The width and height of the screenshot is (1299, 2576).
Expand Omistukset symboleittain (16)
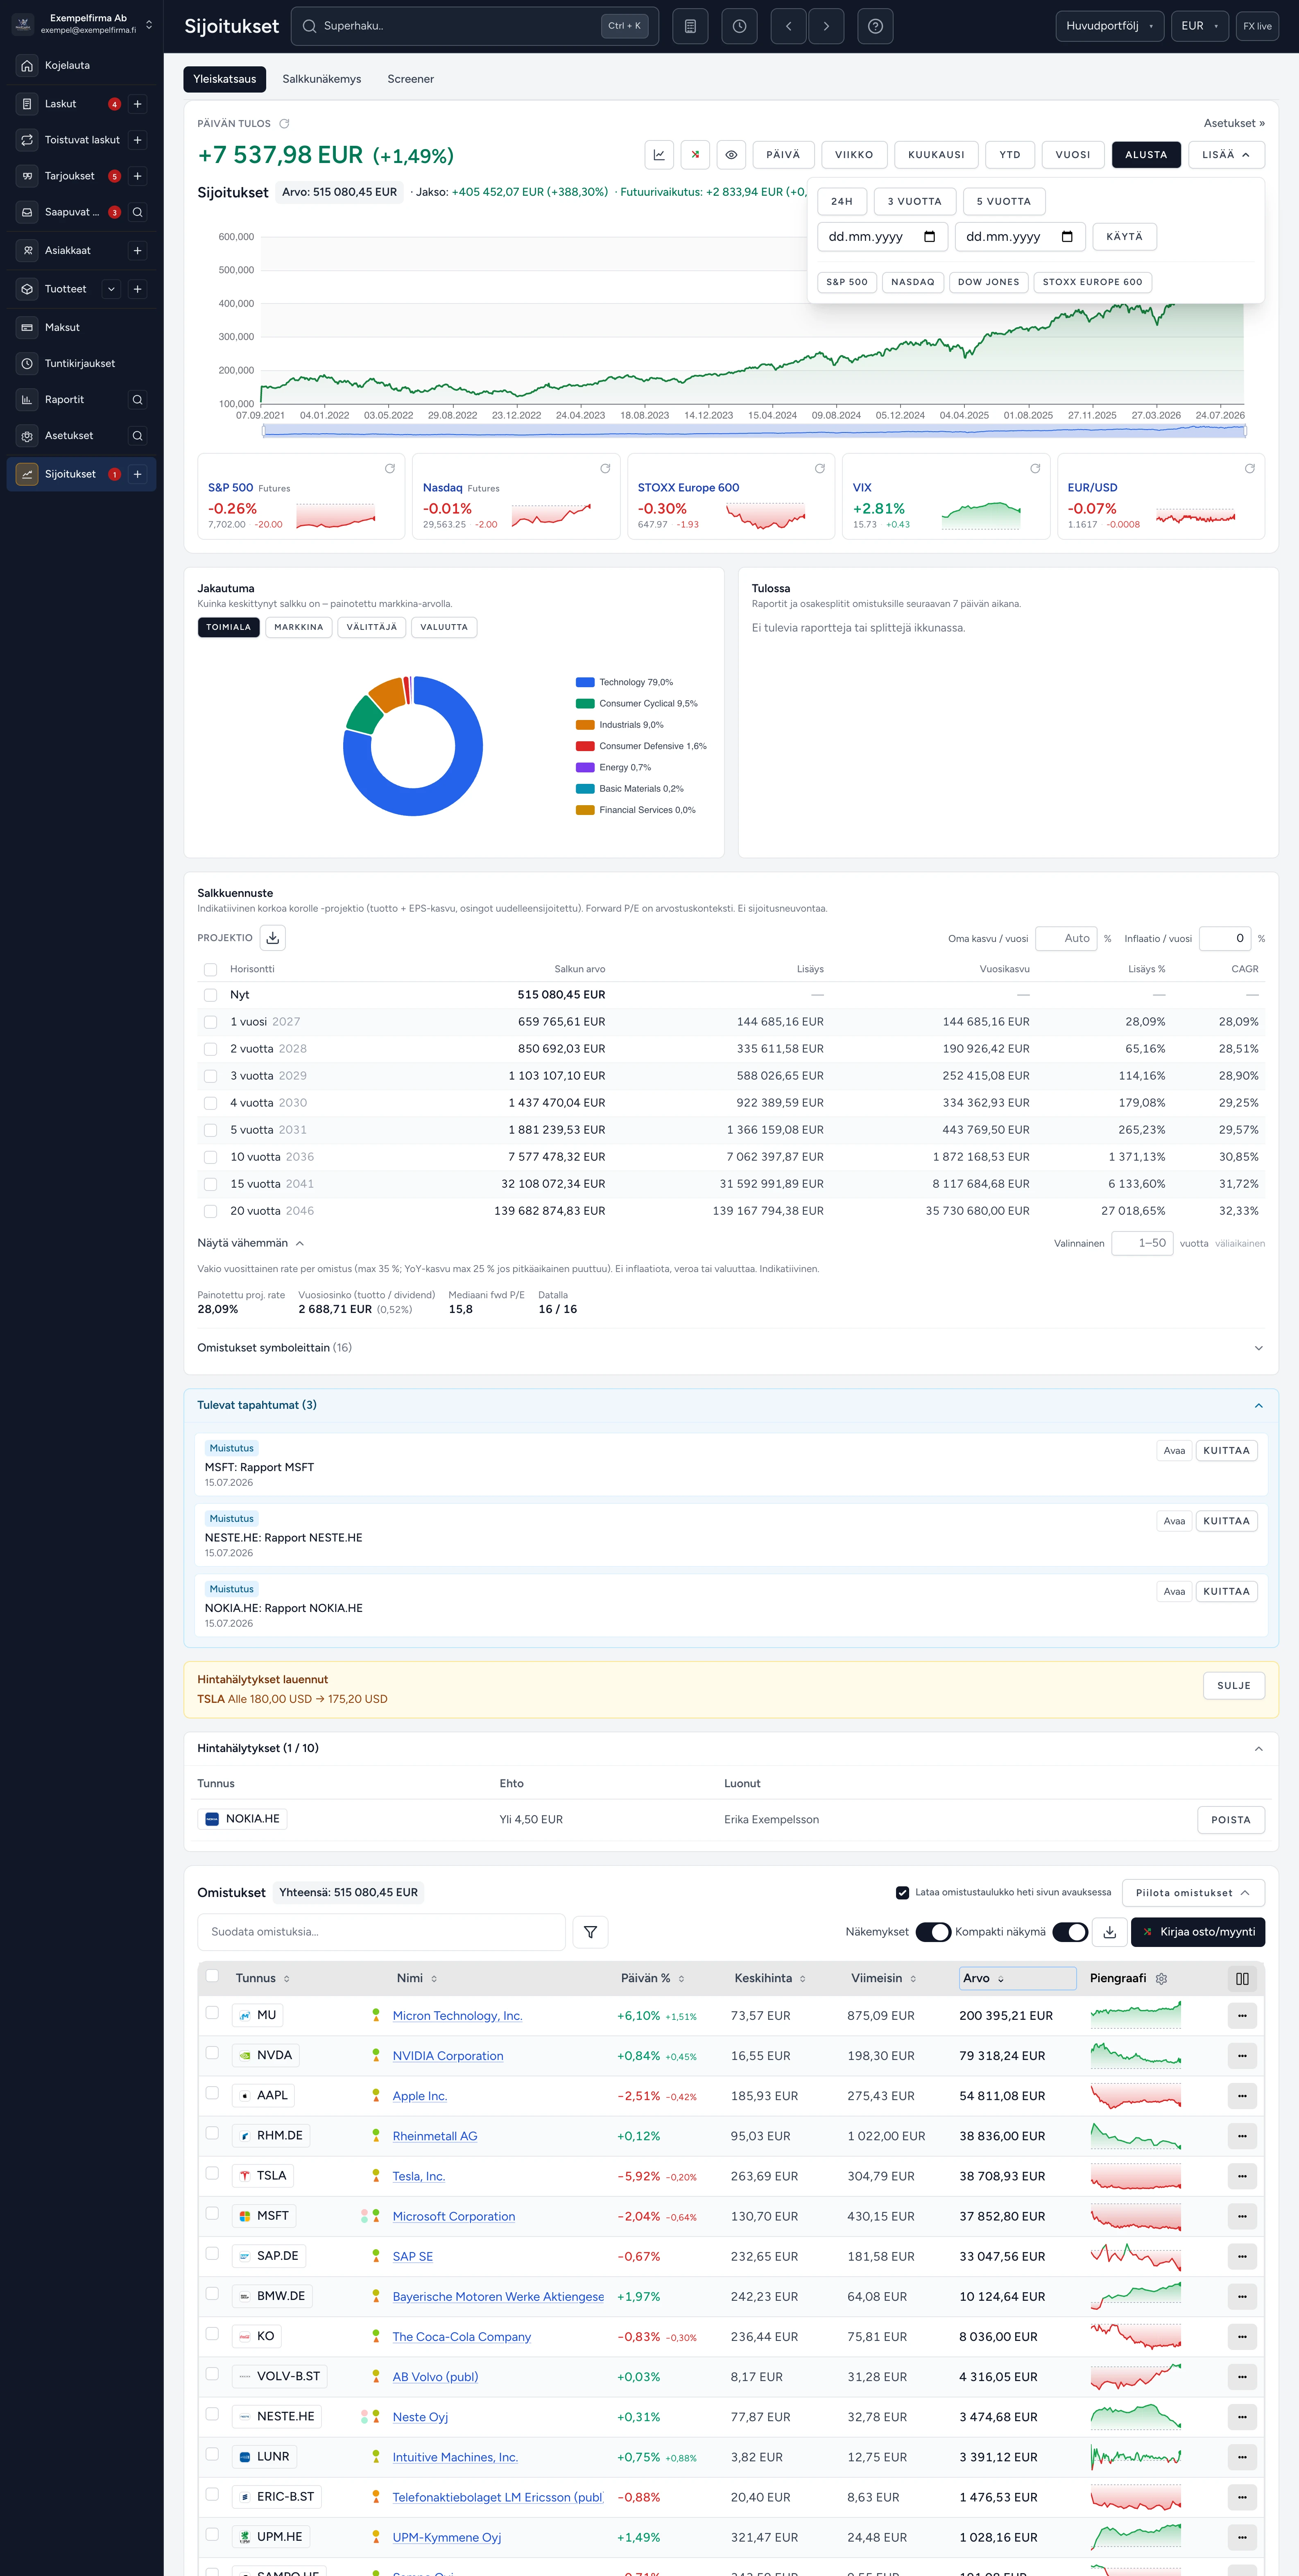(731, 1348)
